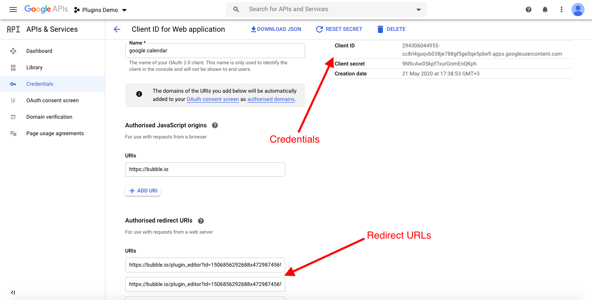Click the Name field containing google calendar
The image size is (592, 300).
215,51
